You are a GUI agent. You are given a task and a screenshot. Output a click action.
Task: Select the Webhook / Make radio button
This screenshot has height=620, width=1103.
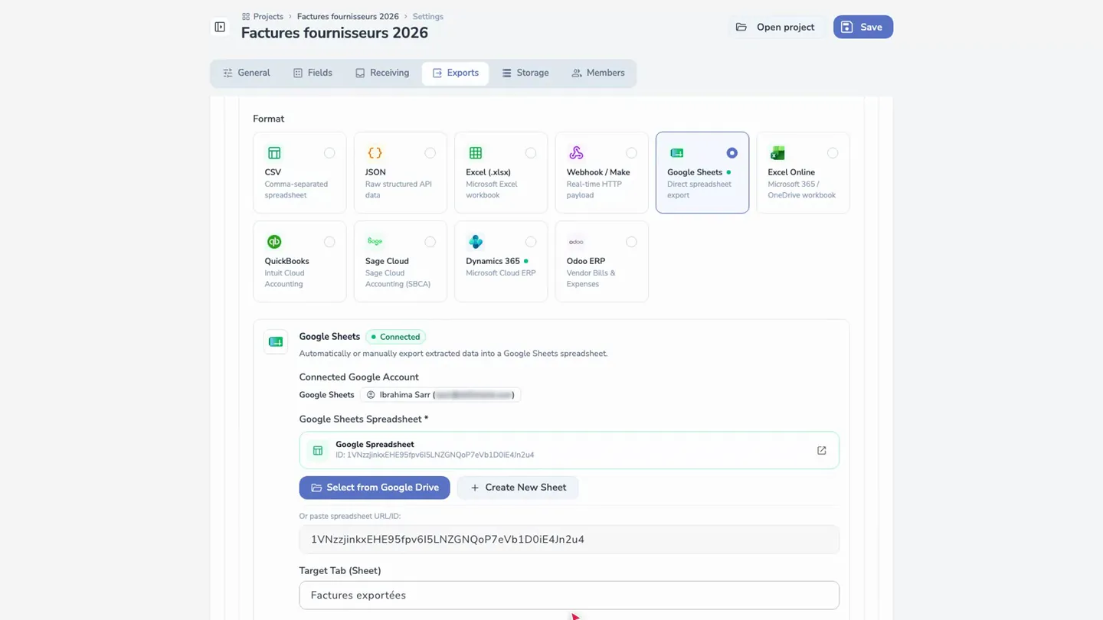(x=631, y=153)
